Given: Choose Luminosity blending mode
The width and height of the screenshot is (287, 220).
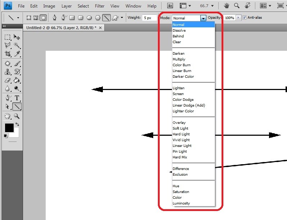Looking at the screenshot, I should click(193, 203).
